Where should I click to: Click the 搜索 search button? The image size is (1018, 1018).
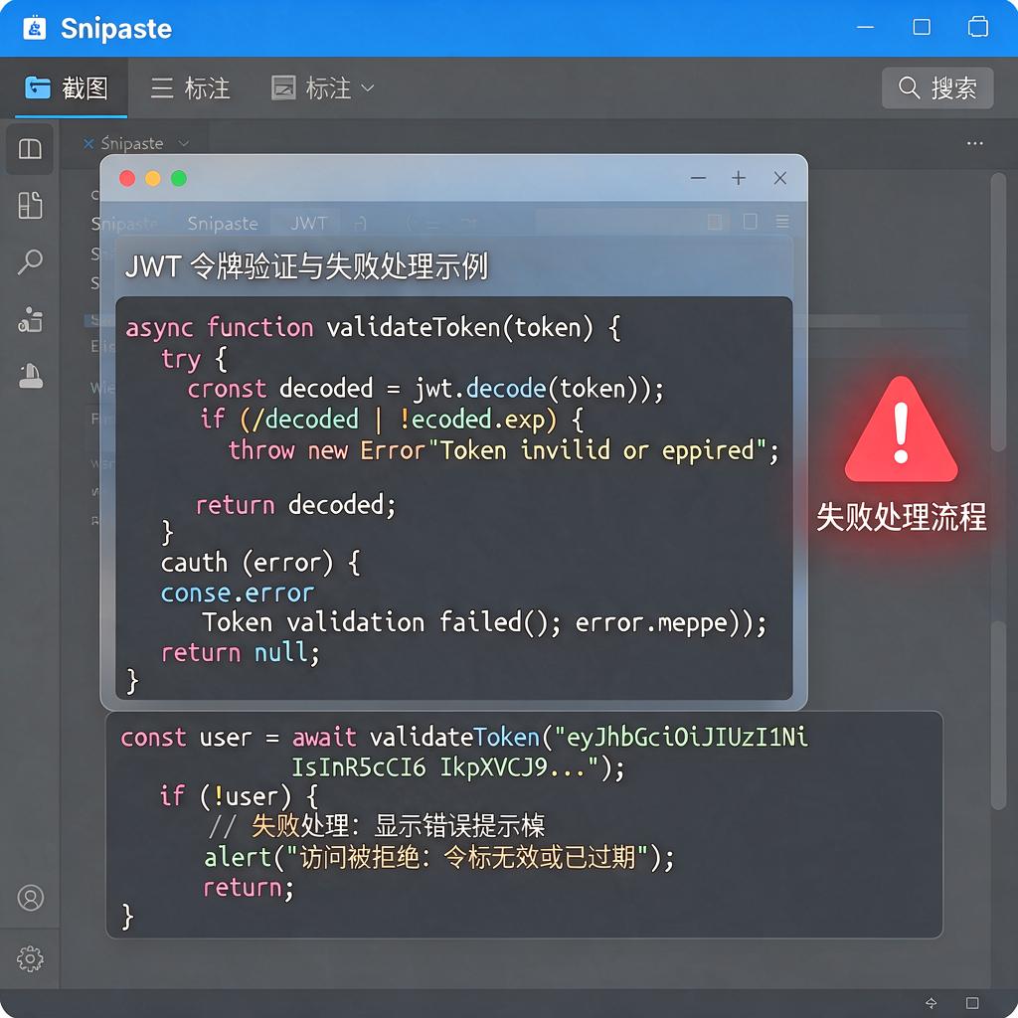click(x=936, y=87)
